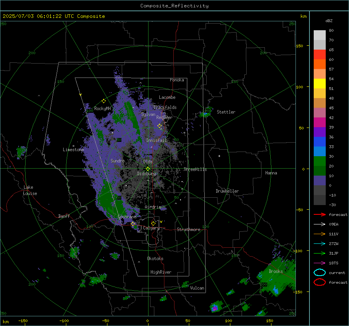Click the Brooks label
This screenshot has height=326, width=349.
(x=276, y=271)
